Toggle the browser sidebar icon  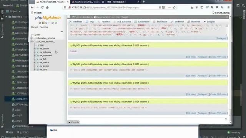coord(202,7)
